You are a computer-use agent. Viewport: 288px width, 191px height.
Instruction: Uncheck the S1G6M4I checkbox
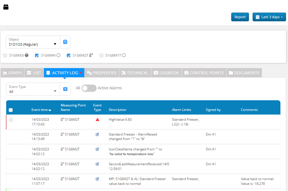[37, 55]
